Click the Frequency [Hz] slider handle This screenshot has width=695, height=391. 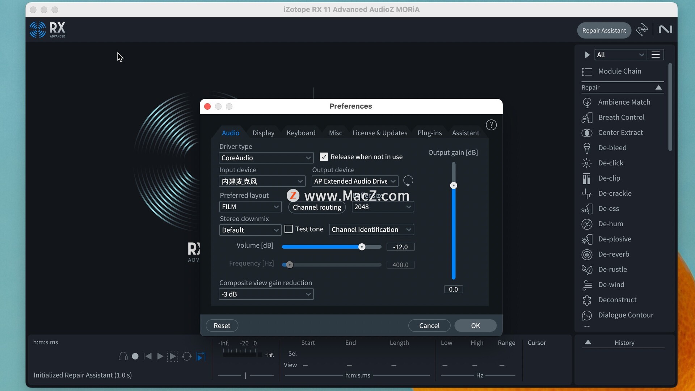[290, 265]
